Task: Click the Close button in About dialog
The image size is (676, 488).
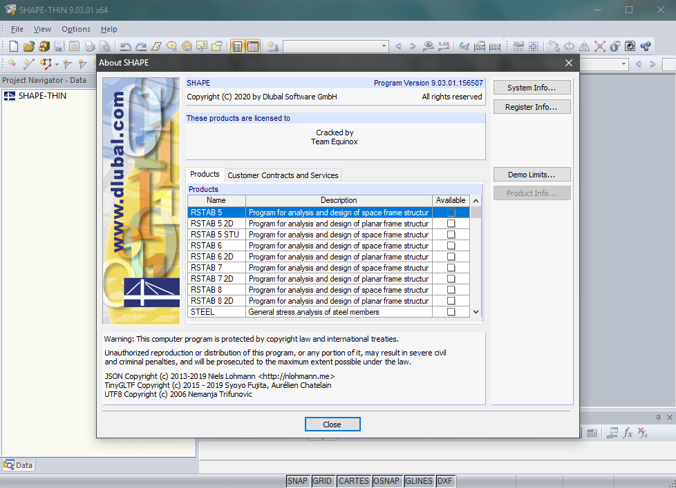Action: [332, 424]
